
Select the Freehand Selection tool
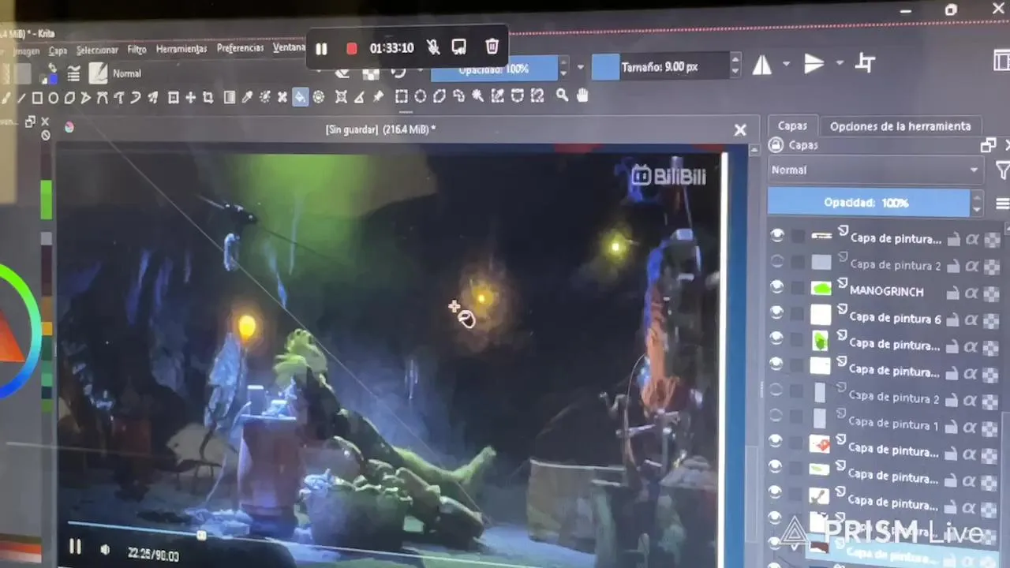click(x=458, y=96)
